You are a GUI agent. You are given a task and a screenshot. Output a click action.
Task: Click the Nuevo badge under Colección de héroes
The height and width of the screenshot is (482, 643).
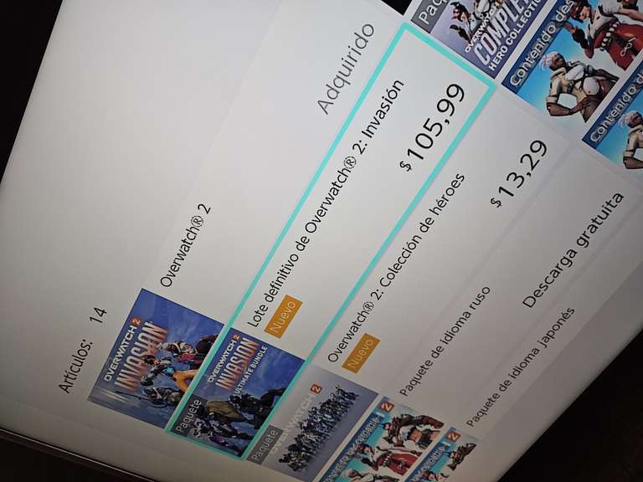(x=361, y=353)
